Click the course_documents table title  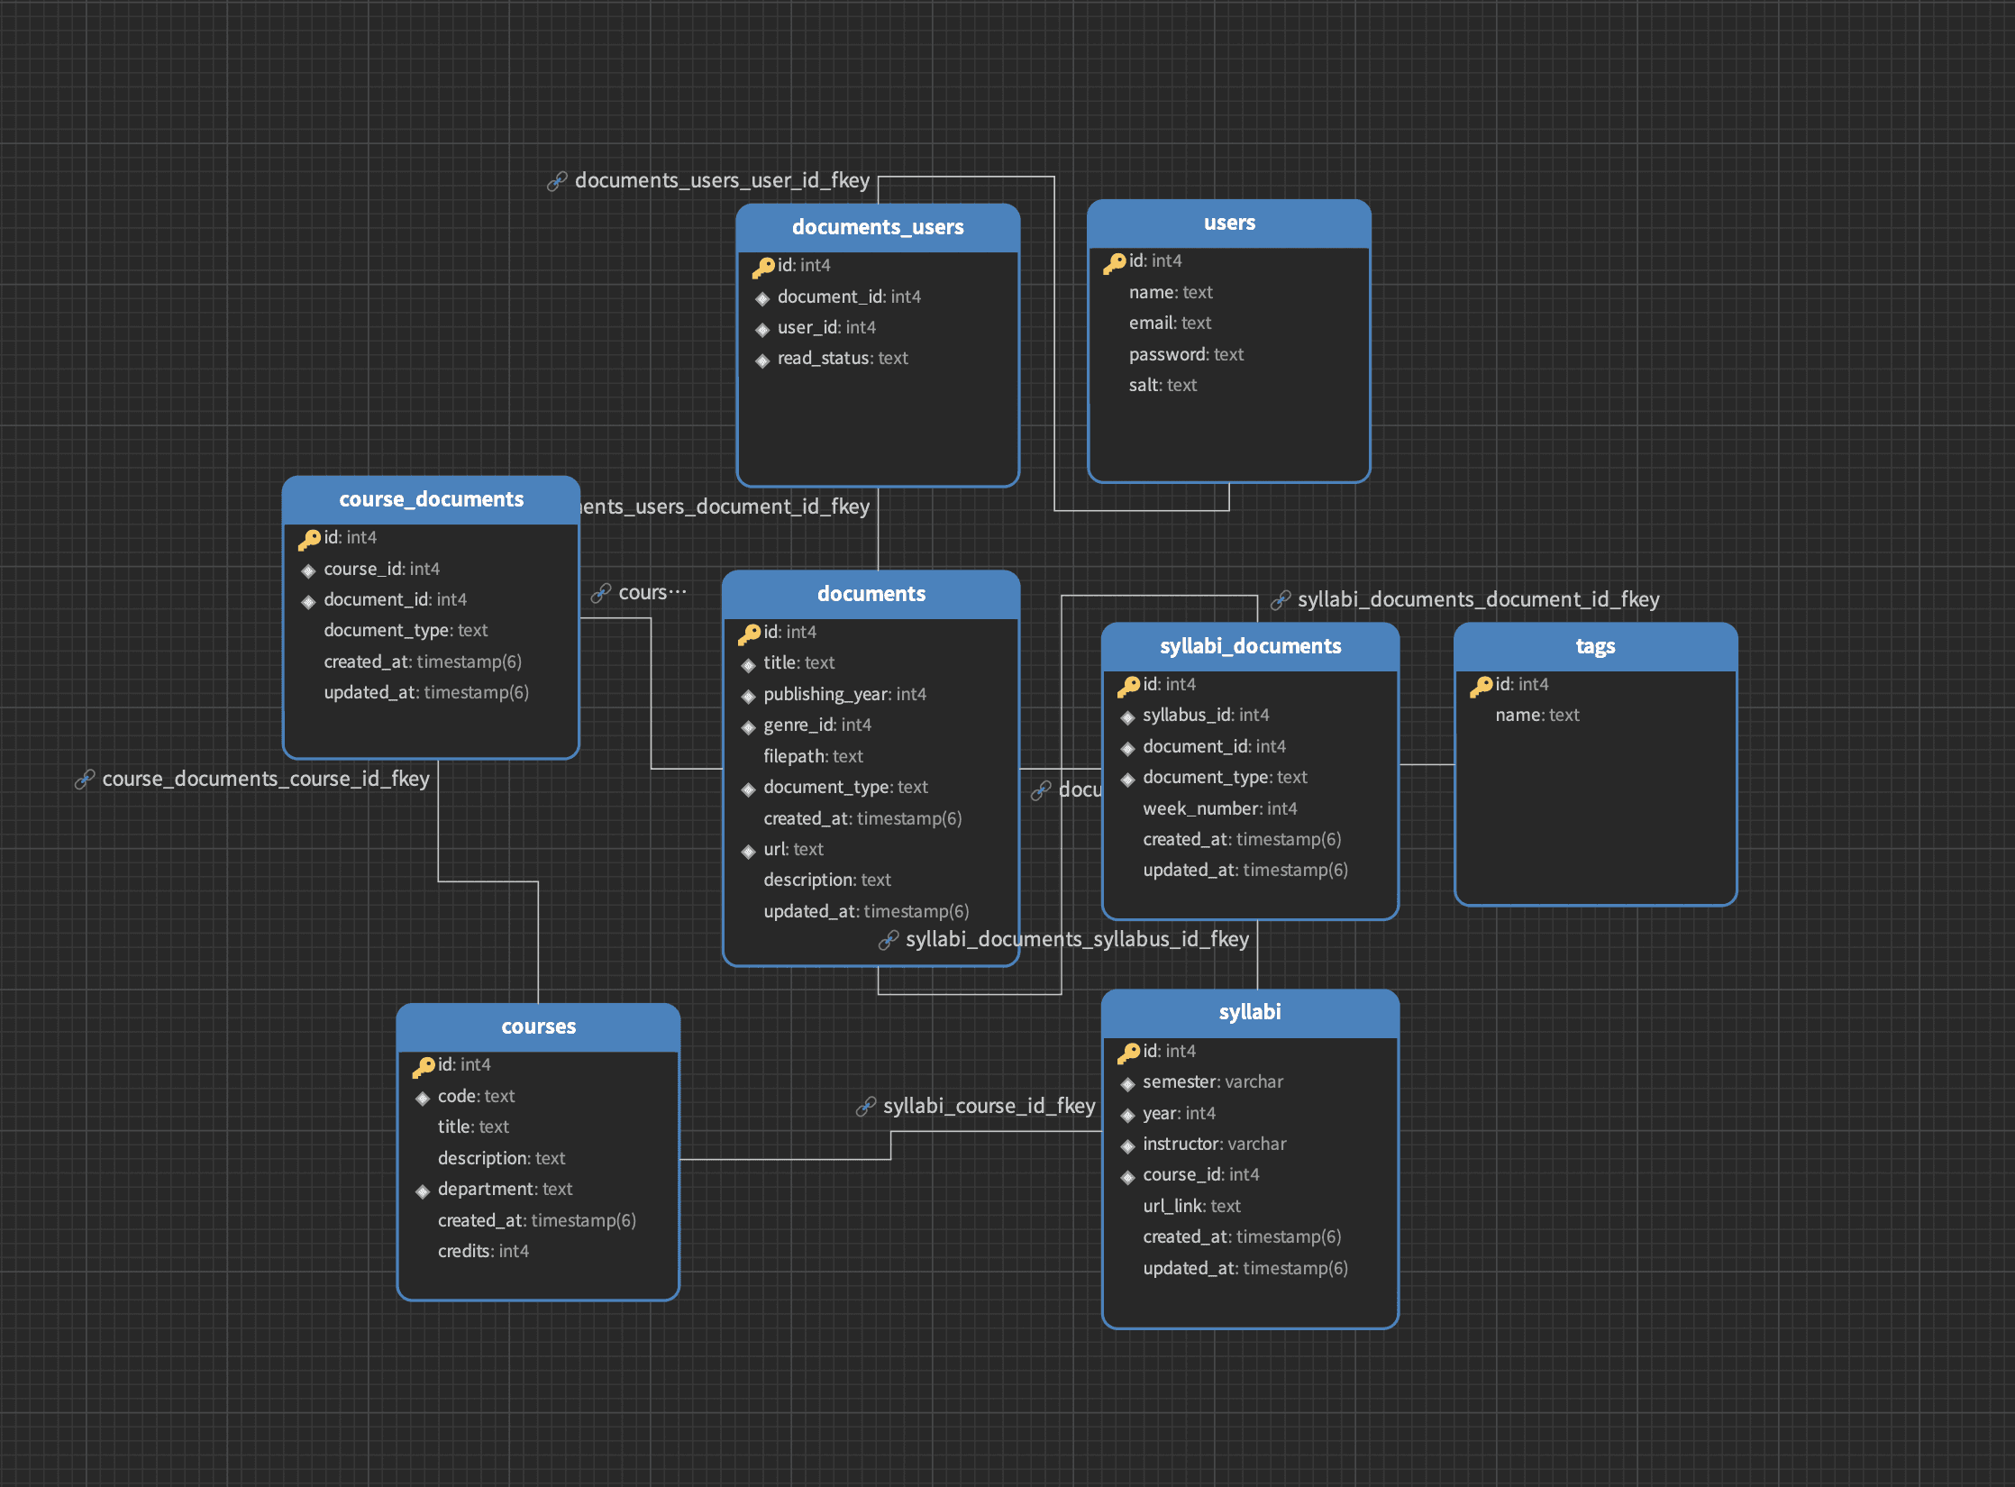pyautogui.click(x=431, y=499)
